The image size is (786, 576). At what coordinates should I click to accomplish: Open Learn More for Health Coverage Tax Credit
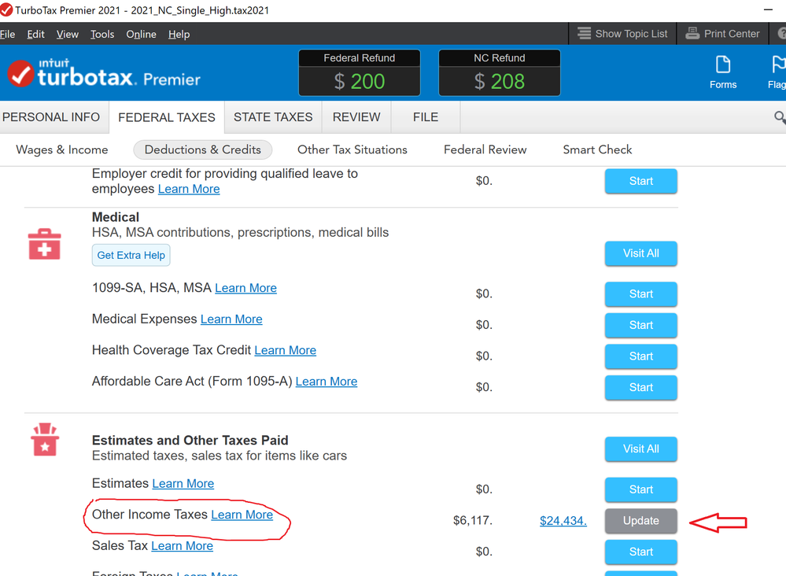coord(286,350)
